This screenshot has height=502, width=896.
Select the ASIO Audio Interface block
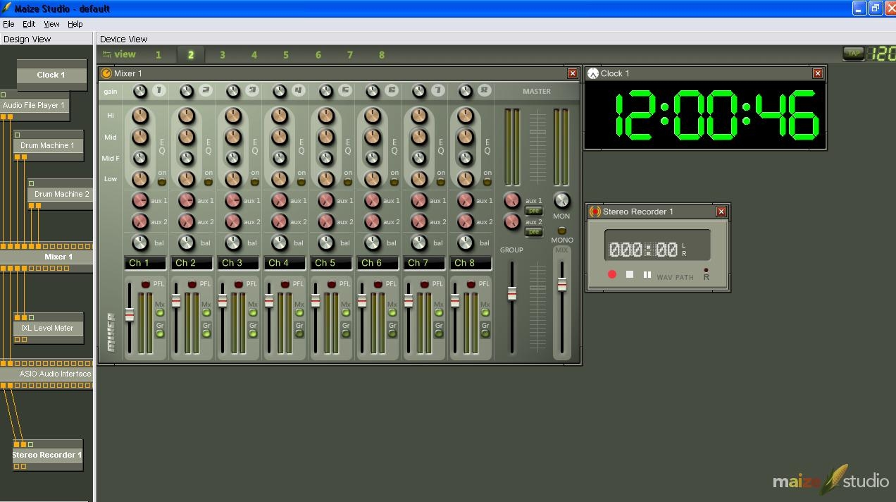(46, 374)
